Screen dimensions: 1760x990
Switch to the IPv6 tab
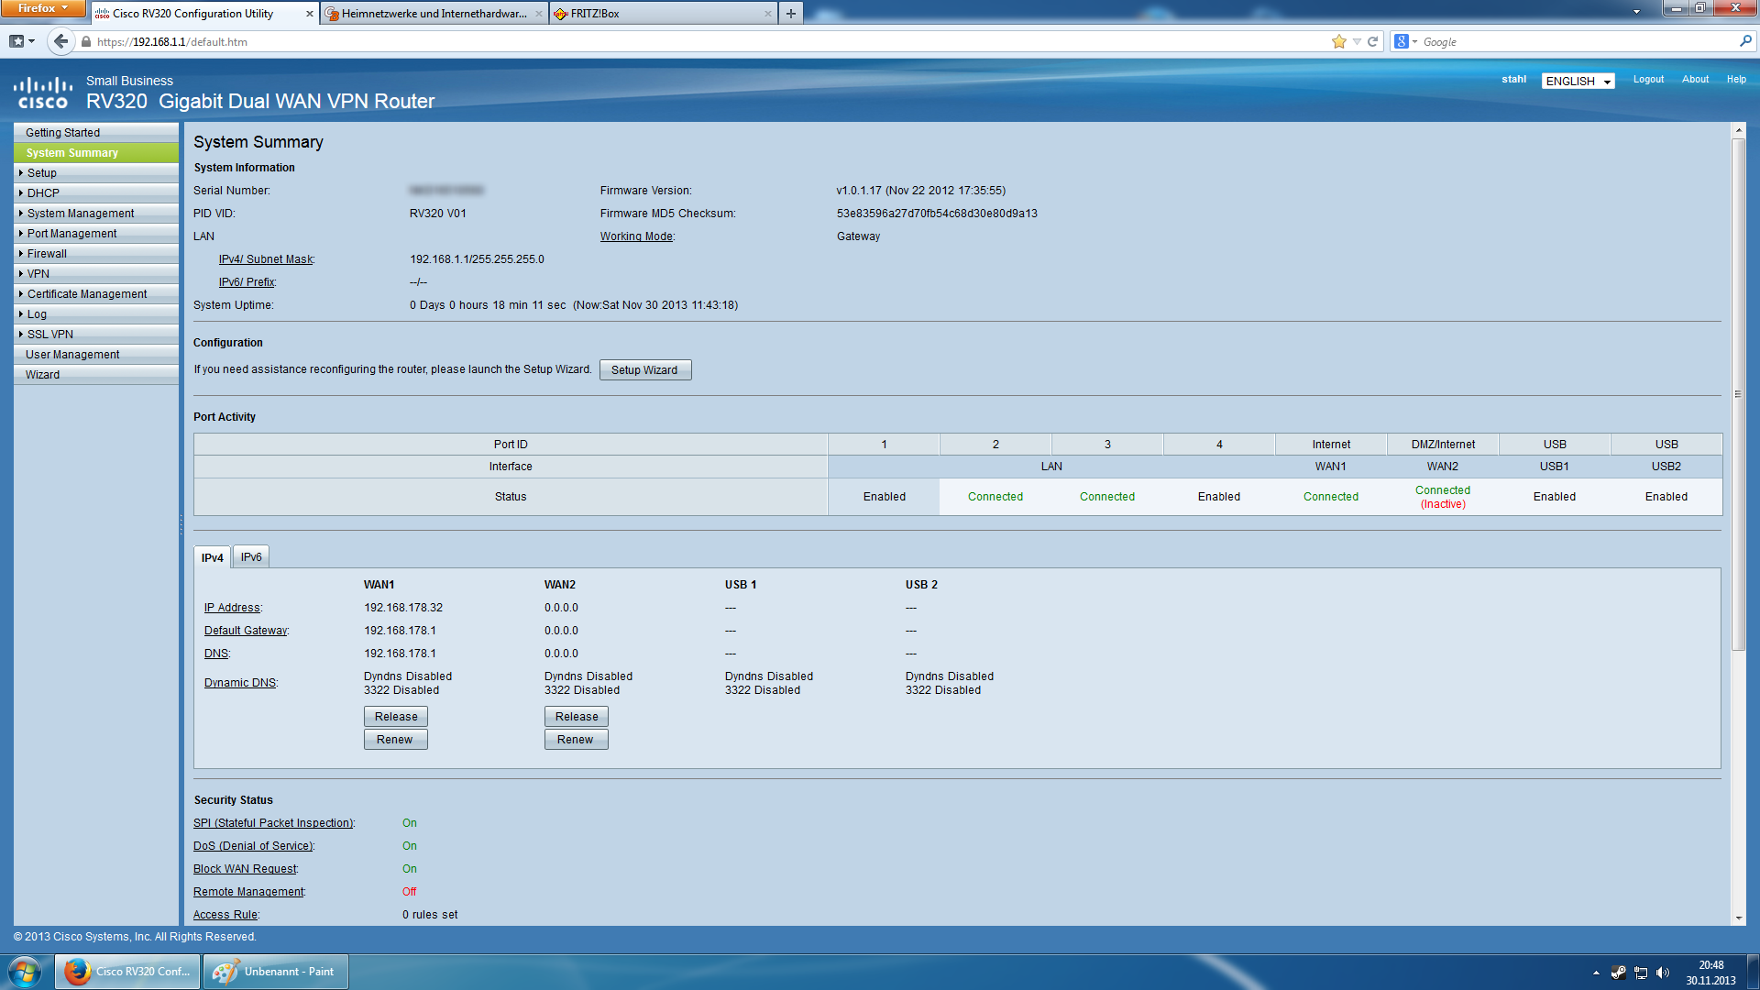click(251, 557)
